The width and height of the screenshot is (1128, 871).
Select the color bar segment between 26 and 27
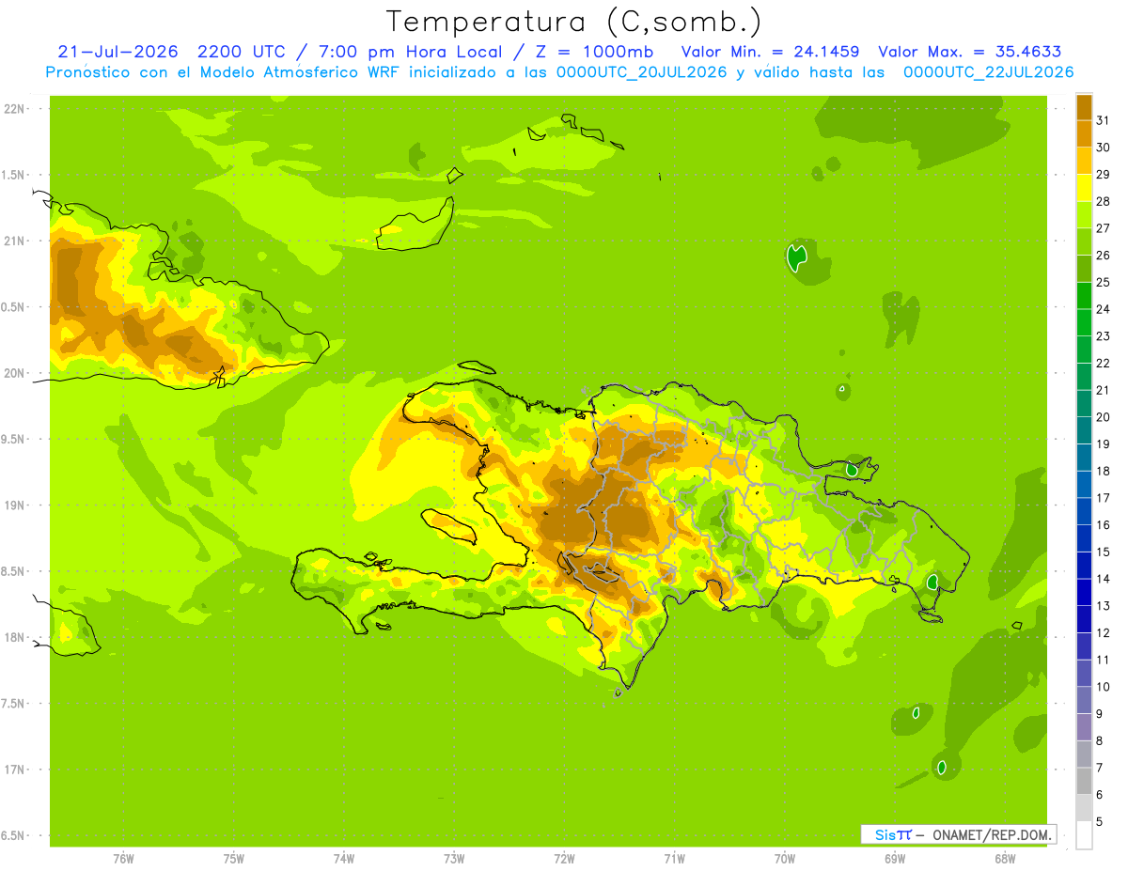coord(1084,241)
